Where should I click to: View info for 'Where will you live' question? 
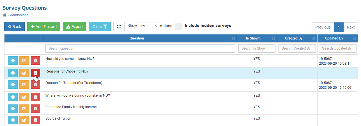tap(13, 97)
